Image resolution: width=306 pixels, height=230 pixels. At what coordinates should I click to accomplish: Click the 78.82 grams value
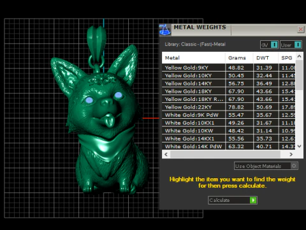236,107
